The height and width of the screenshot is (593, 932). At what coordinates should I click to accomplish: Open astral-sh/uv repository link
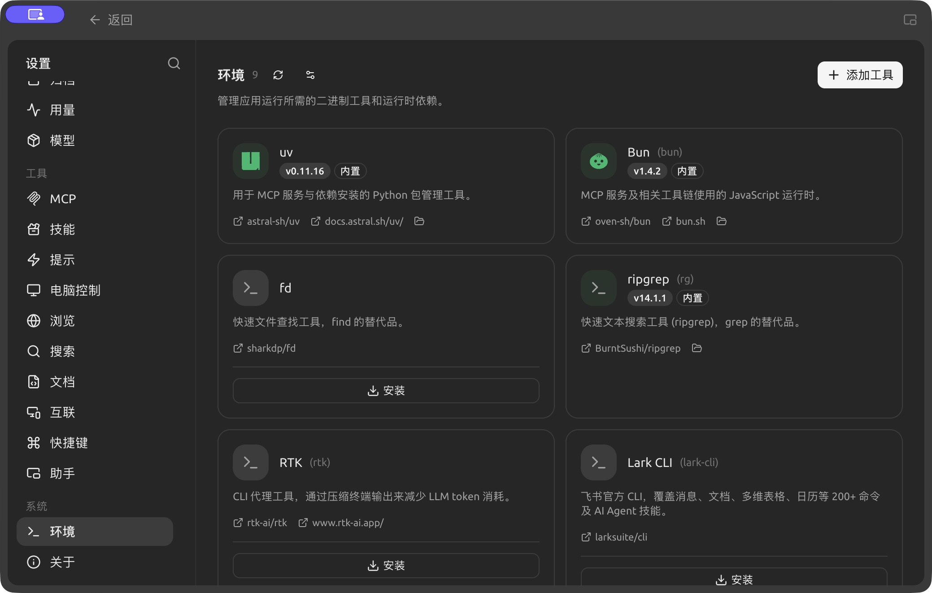266,221
